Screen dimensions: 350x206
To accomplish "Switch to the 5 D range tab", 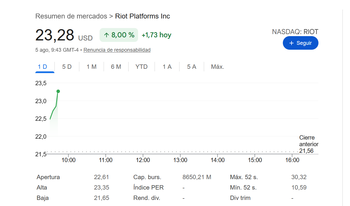I will (67, 67).
